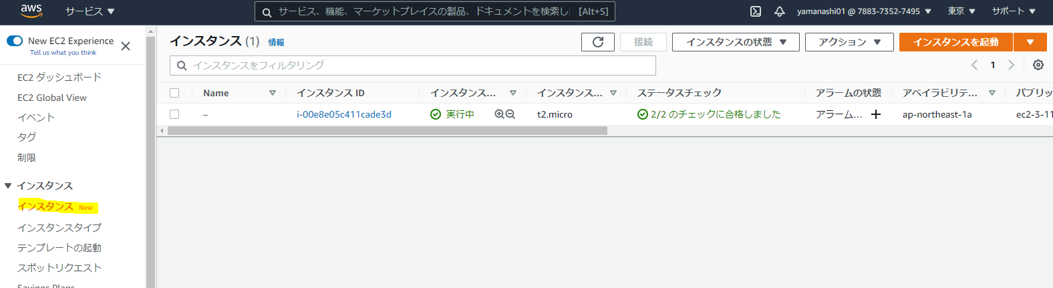Screen dimensions: 1053x288
Task: Check the select-all instances checkbox
Action: coord(174,93)
